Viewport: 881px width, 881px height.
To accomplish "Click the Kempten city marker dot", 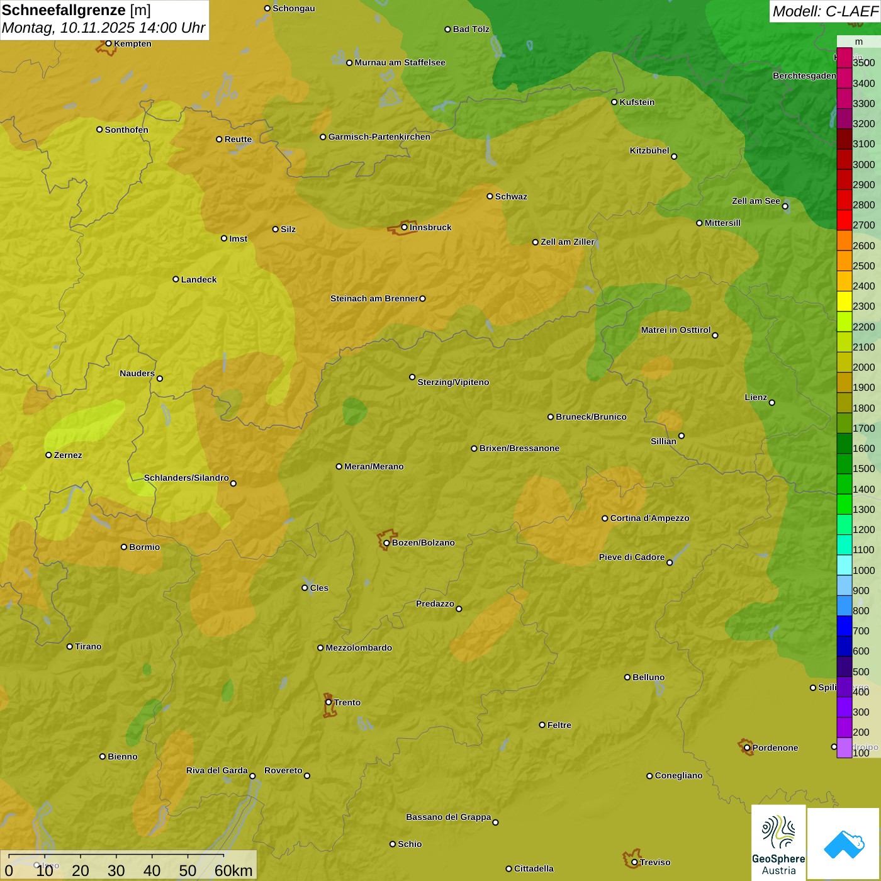I will [x=108, y=43].
